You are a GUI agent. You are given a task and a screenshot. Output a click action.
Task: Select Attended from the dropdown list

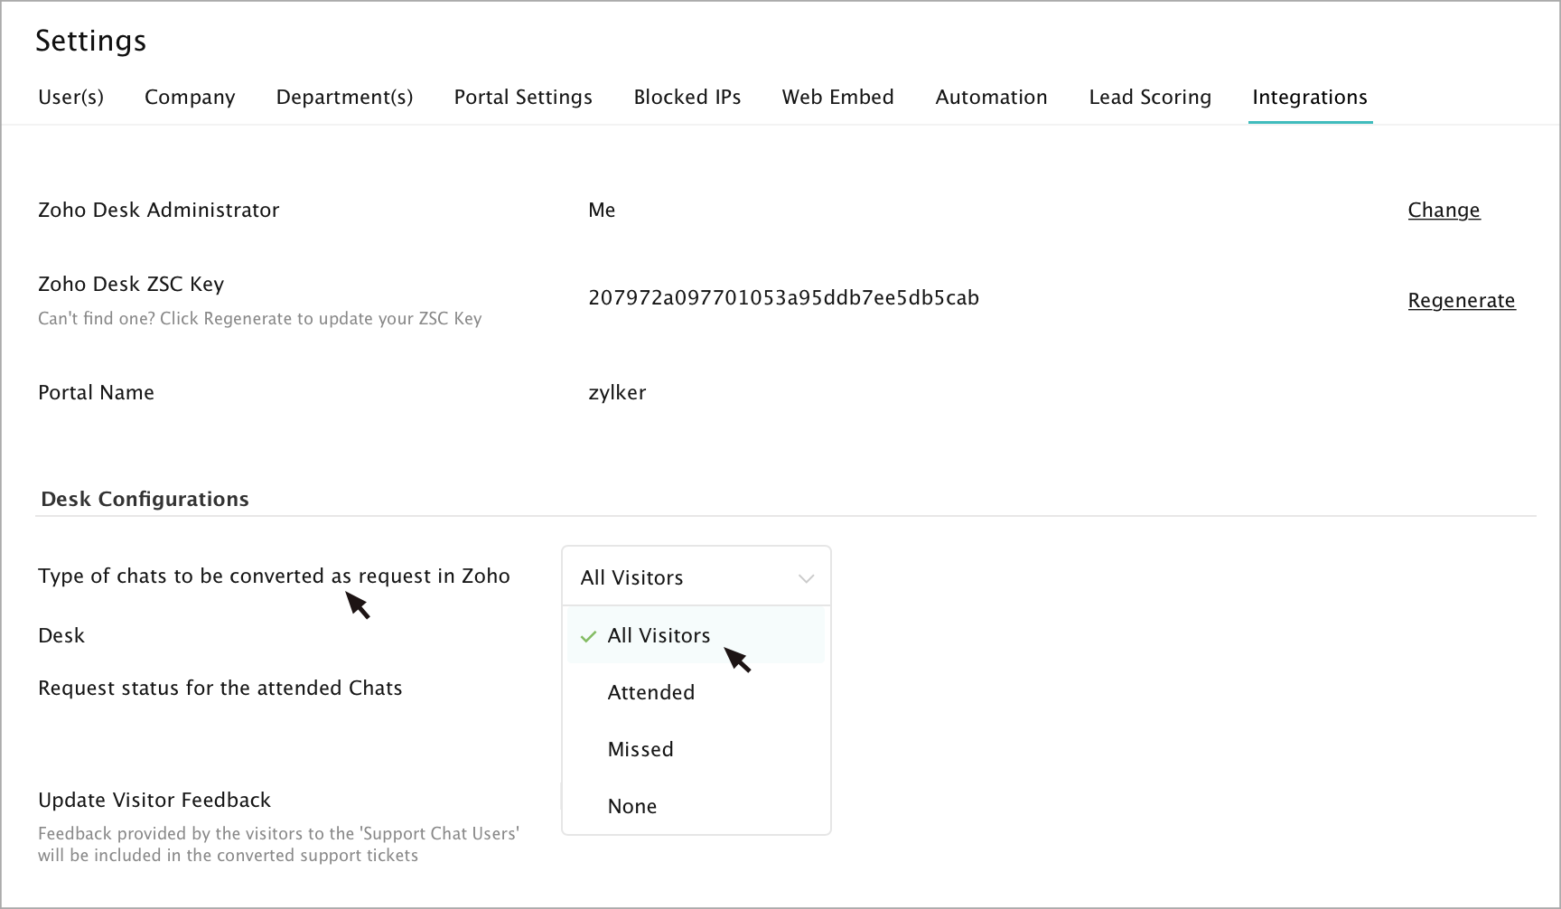[x=651, y=693]
